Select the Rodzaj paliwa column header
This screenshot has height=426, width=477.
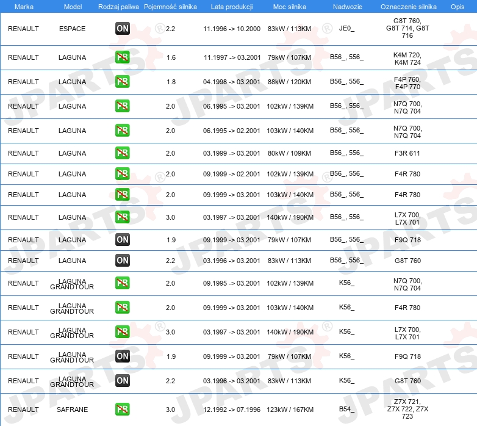coord(118,7)
